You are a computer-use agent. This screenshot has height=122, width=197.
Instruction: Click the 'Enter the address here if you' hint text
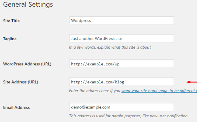(95, 91)
